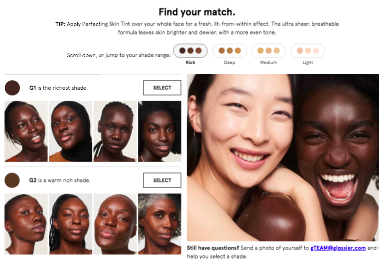
Task: Jump to the Deep shade range
Action: click(229, 51)
